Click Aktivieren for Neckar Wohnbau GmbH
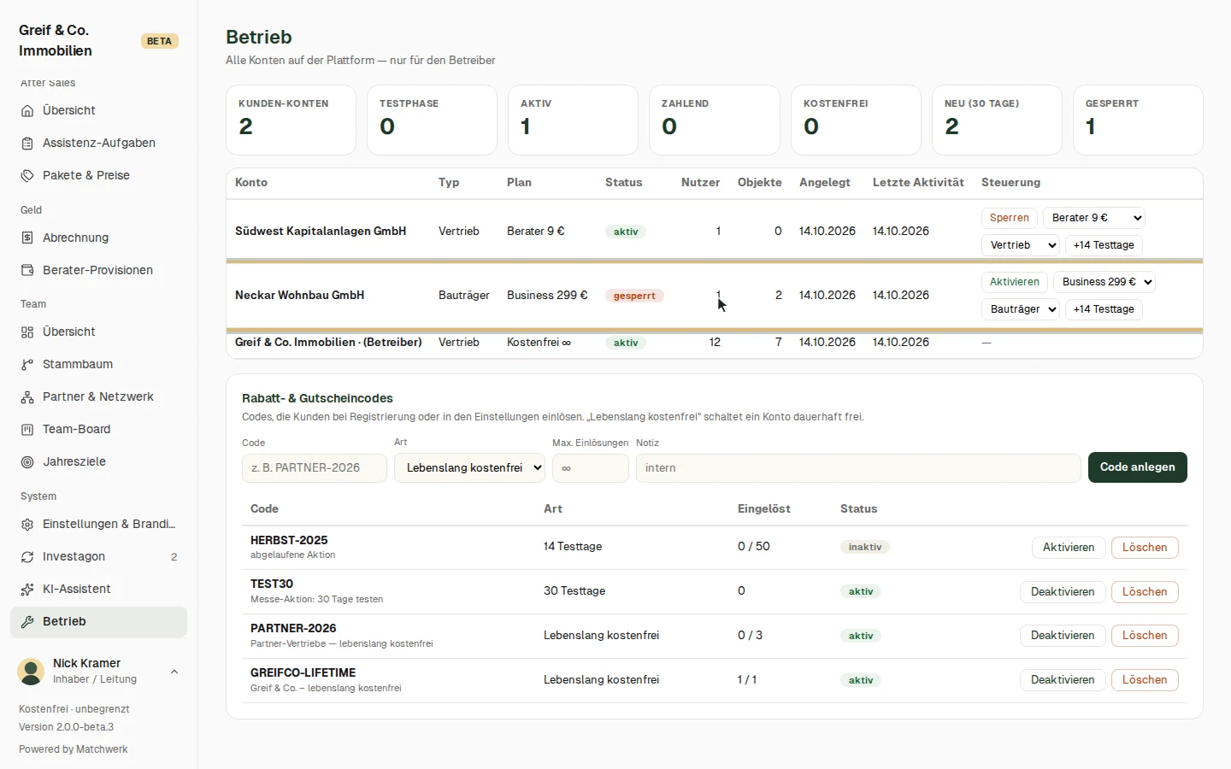The image size is (1231, 769). coord(1015,282)
